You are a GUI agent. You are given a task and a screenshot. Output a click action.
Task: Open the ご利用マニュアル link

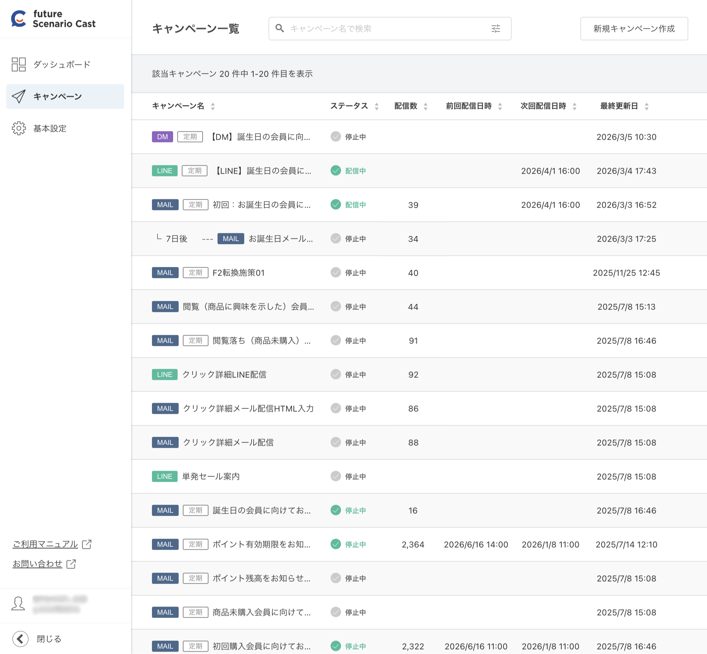point(45,544)
